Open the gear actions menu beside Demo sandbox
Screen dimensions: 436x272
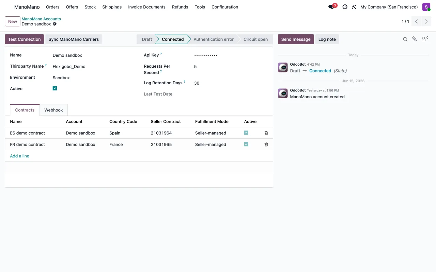(x=55, y=24)
